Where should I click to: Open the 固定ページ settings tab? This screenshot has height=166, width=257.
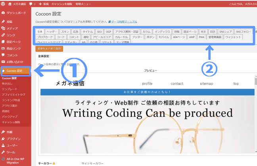pos(190,32)
